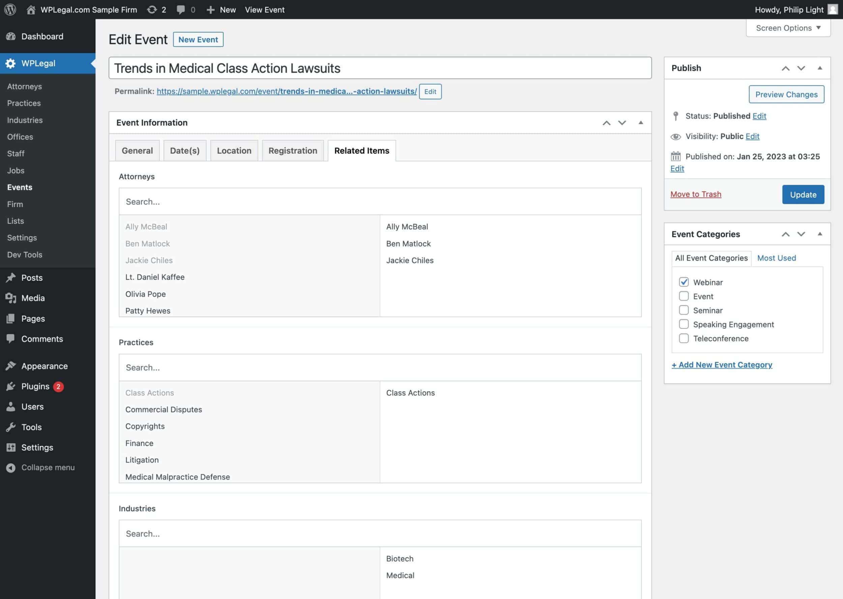Click the user avatar next to Howdy, Philip Light
This screenshot has height=599, width=843.
pyautogui.click(x=832, y=9)
